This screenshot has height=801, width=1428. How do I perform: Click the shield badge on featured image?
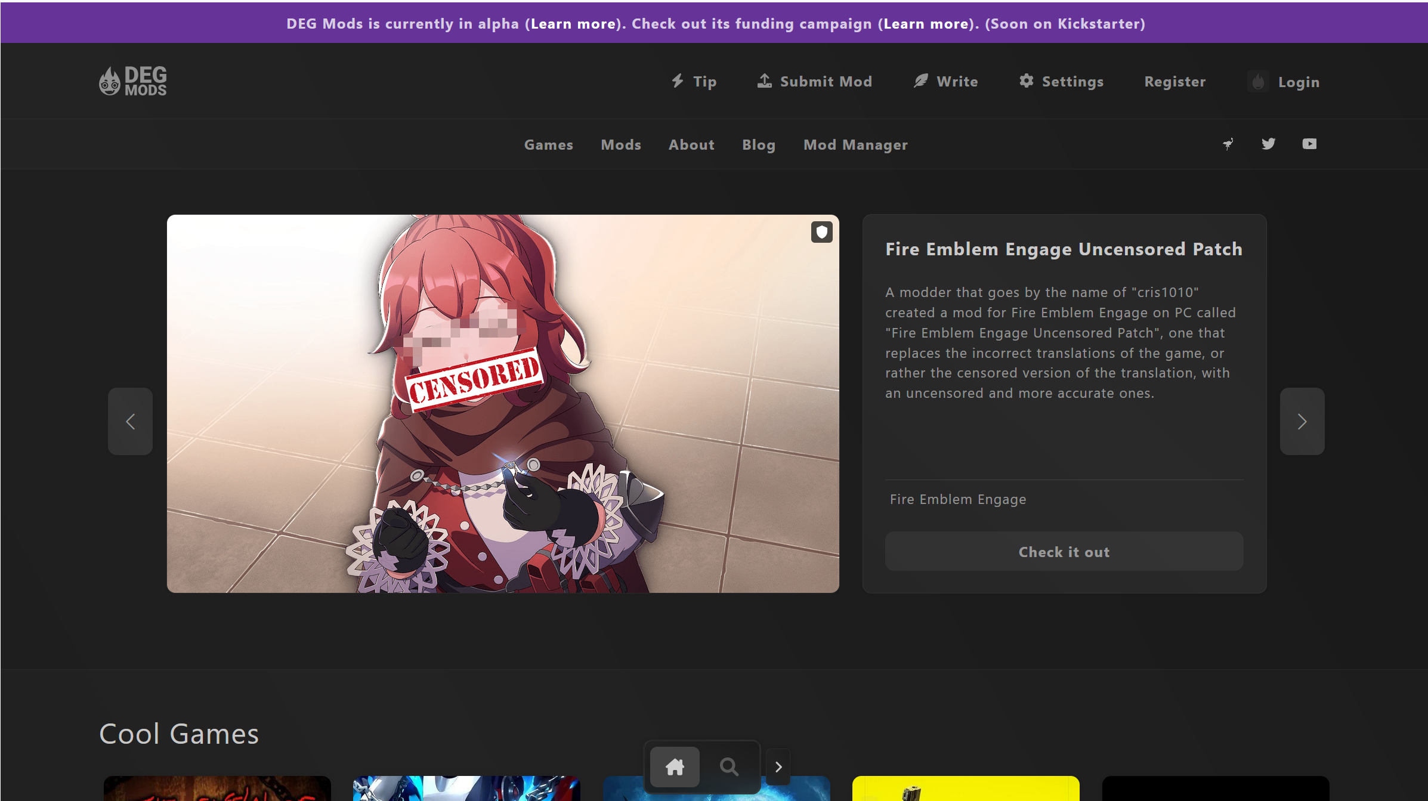tap(821, 232)
